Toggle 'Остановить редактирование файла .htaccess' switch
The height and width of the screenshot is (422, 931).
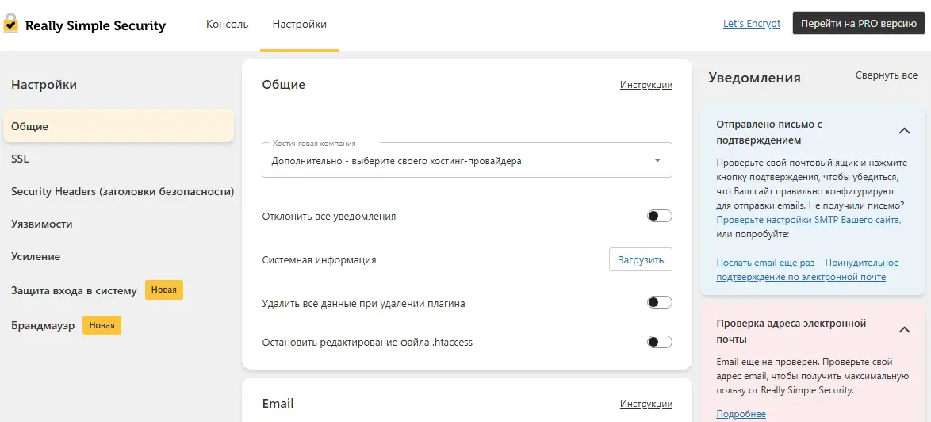659,342
